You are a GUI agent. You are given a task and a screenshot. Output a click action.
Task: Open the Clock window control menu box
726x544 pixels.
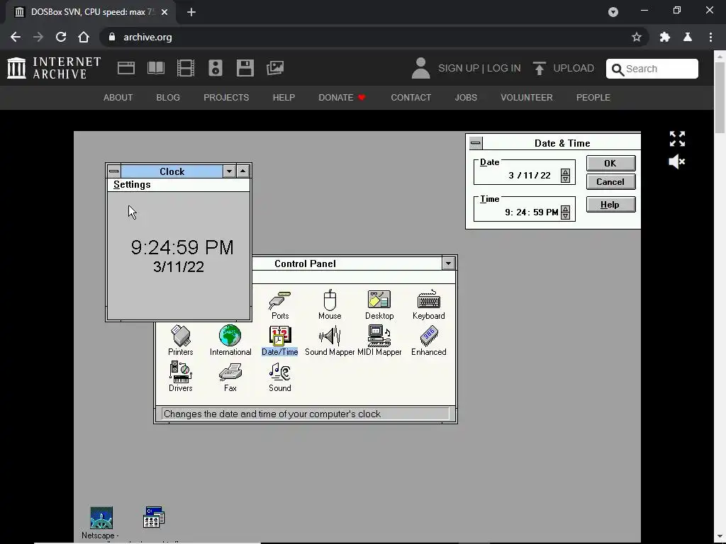click(x=114, y=171)
